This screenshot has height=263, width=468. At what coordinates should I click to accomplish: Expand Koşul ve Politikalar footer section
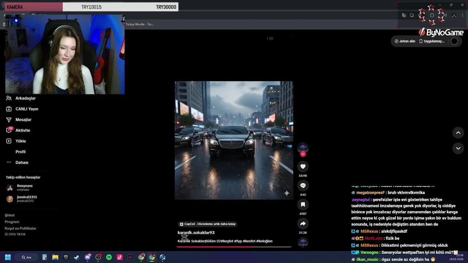point(20,228)
